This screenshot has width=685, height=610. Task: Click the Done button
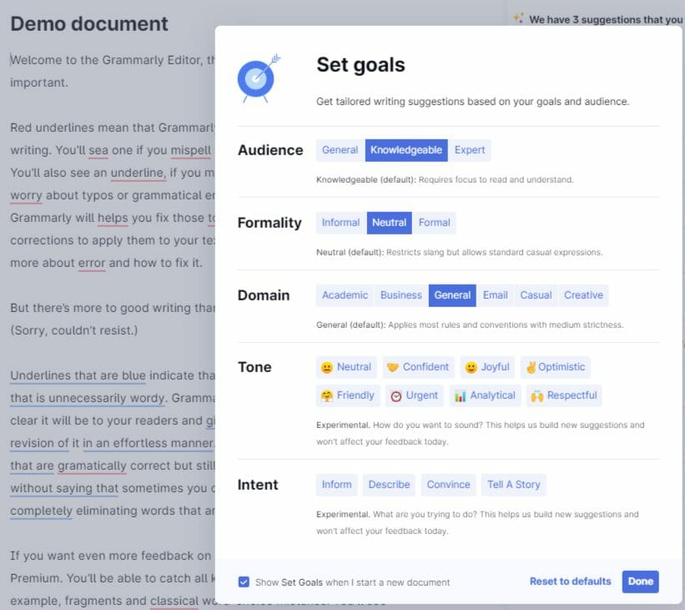[x=641, y=582]
